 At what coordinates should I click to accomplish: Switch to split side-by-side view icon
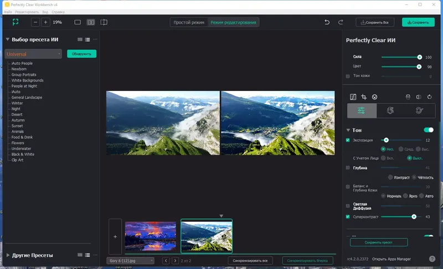[x=90, y=22]
